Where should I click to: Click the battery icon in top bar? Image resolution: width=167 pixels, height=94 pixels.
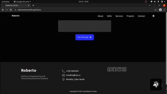coord(162,2)
